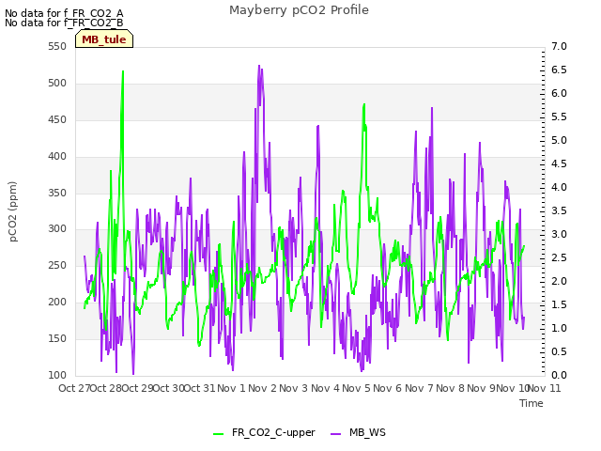Click the Nov 11 x-axis tick label
601x451 pixels.
545,388
